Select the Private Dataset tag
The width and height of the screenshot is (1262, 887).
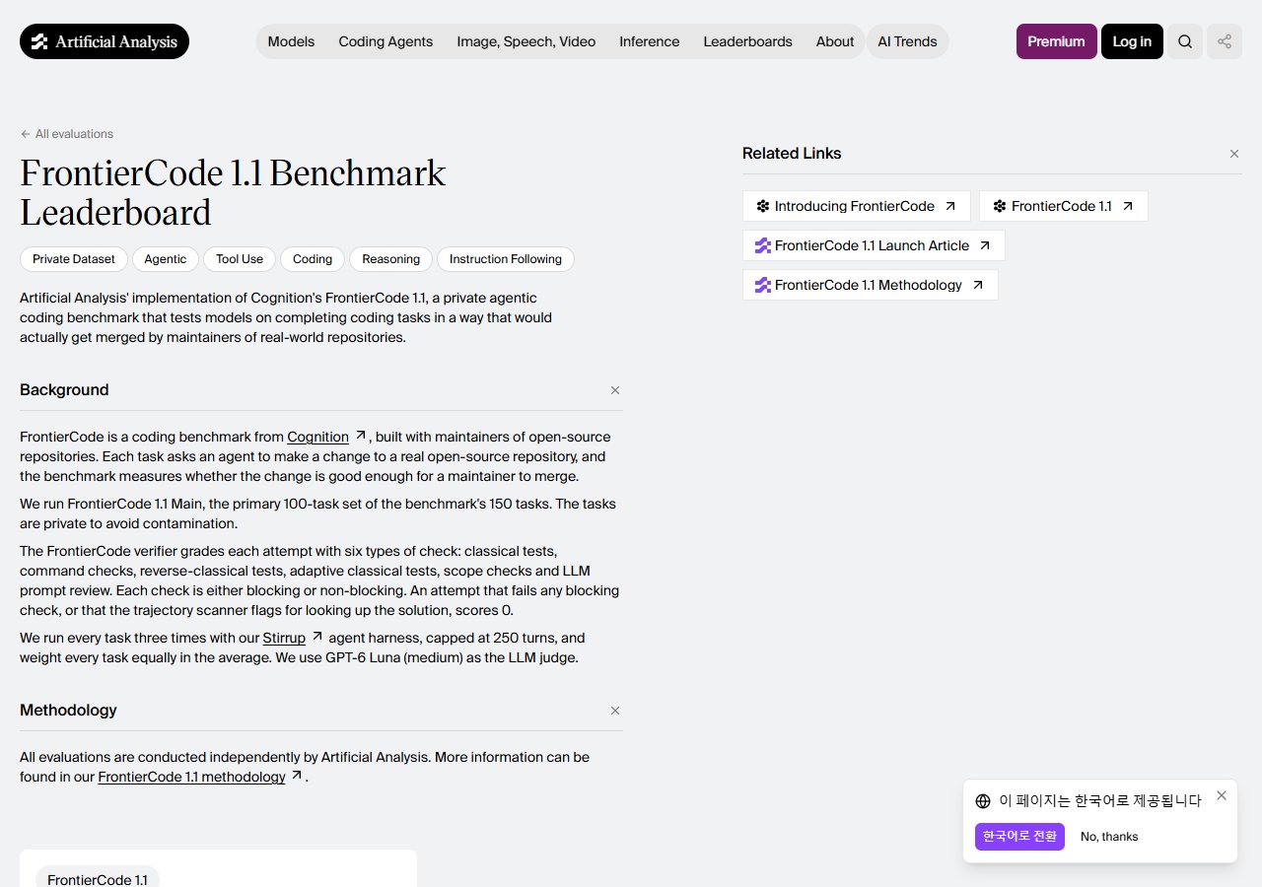[x=74, y=259]
